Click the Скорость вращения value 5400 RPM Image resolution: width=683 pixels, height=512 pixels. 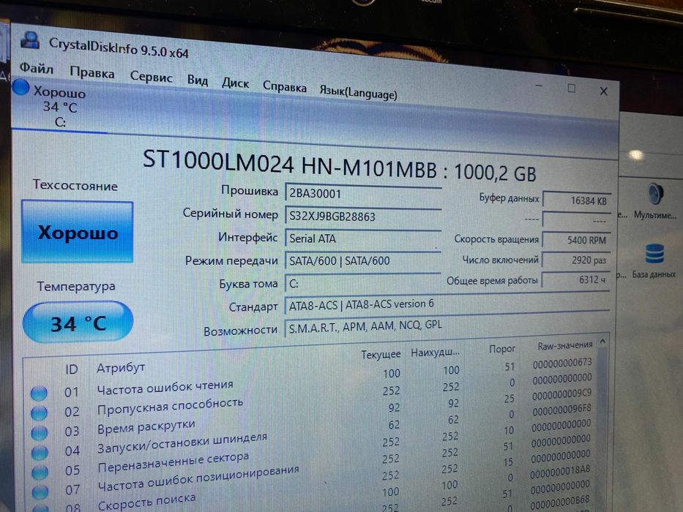click(x=576, y=240)
